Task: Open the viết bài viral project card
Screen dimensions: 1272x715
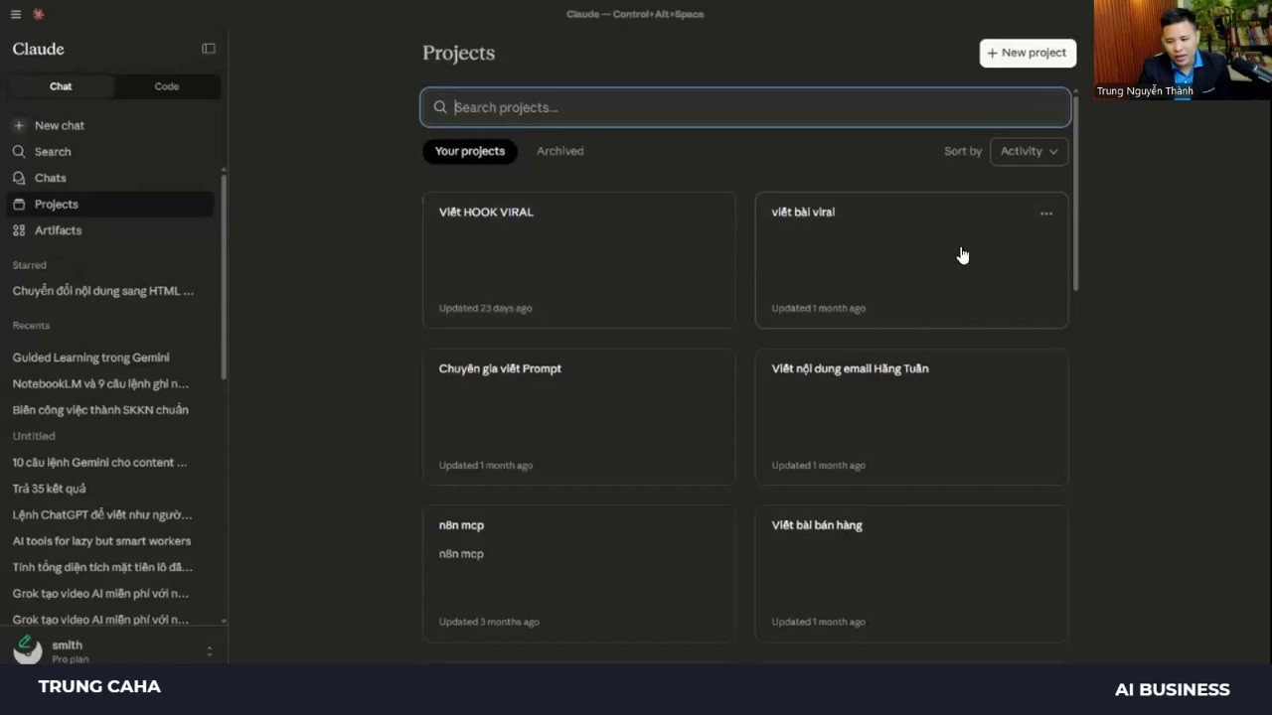Action: [x=912, y=260]
